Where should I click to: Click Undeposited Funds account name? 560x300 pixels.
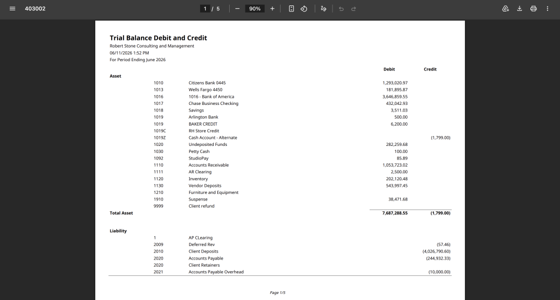coord(208,144)
